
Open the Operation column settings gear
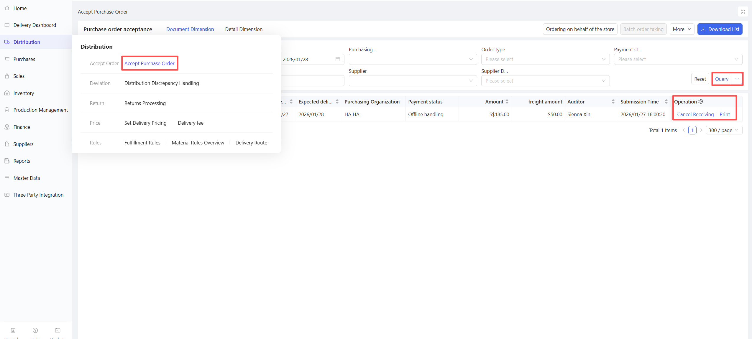click(x=701, y=102)
